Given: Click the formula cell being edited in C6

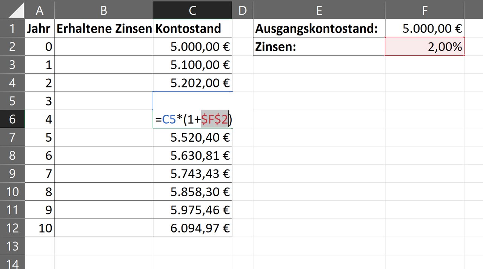Looking at the screenshot, I should coord(192,119).
